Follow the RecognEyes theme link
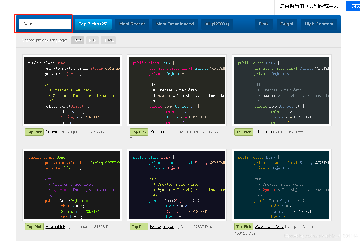Screen dimensions: 360x241 coord(162,226)
